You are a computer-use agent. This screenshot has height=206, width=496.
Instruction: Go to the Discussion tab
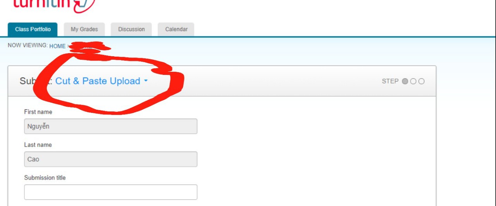(x=131, y=29)
